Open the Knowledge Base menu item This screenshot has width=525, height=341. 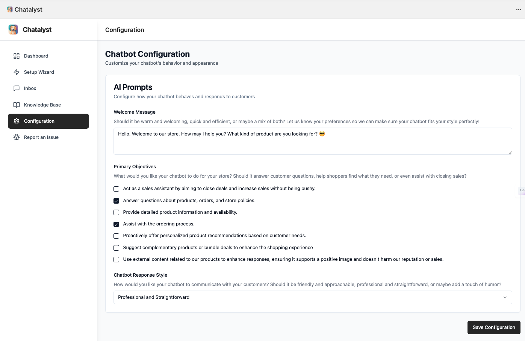point(42,105)
